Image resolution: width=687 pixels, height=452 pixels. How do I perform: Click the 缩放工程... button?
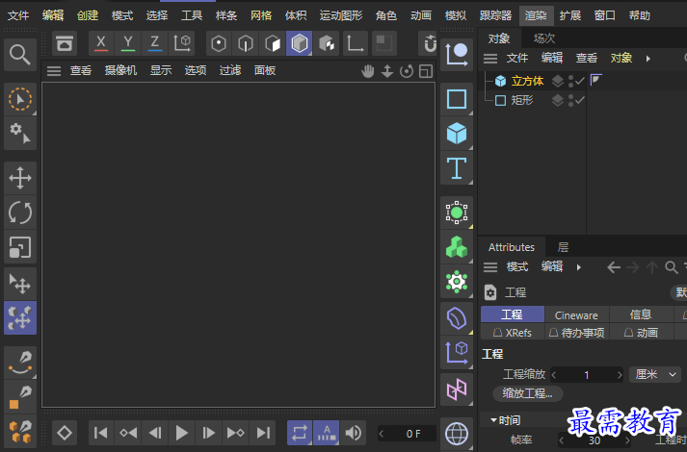point(527,393)
